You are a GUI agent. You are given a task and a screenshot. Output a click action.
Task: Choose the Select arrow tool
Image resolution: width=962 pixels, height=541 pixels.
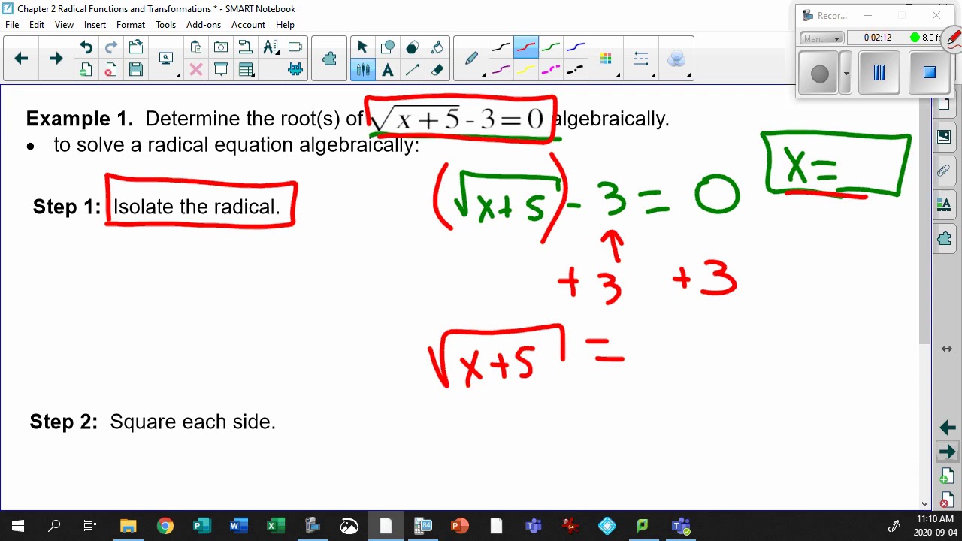362,47
